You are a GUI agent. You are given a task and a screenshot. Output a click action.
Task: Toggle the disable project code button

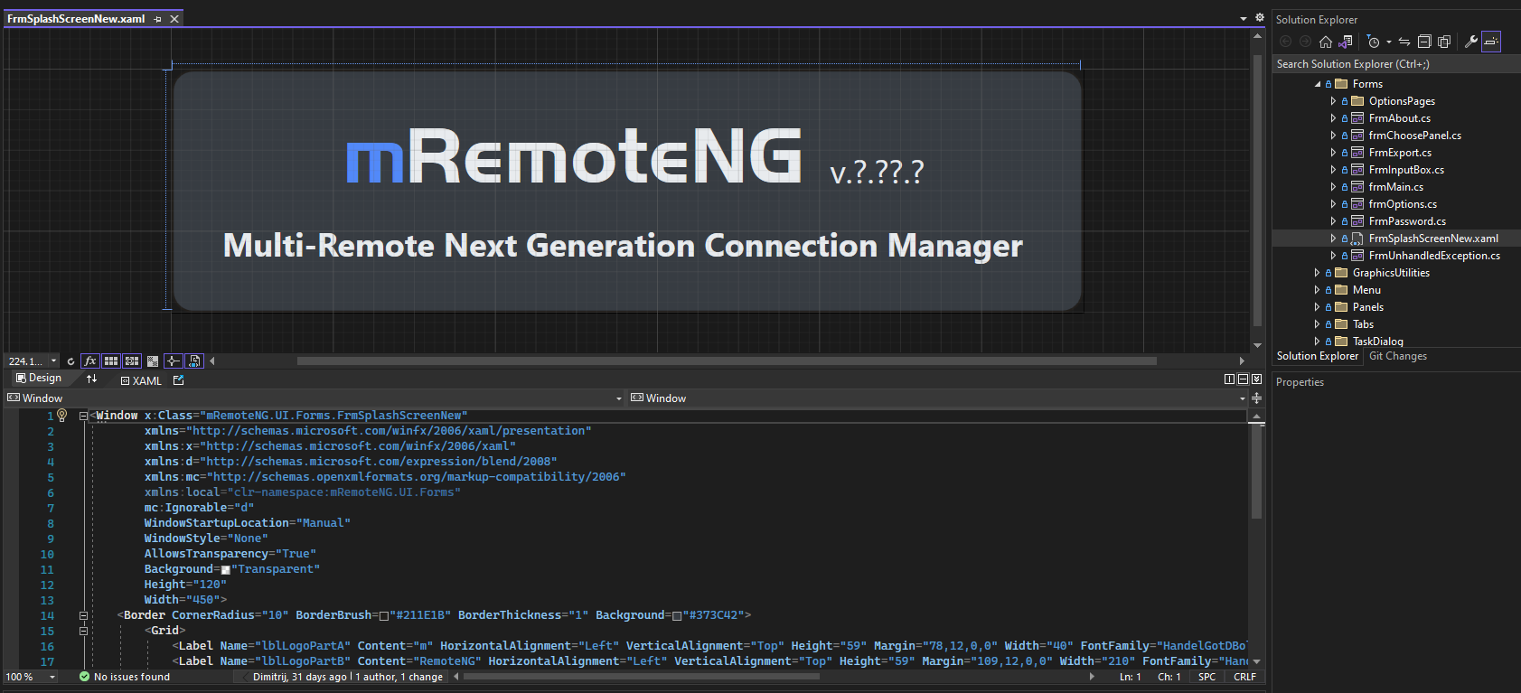tap(194, 361)
